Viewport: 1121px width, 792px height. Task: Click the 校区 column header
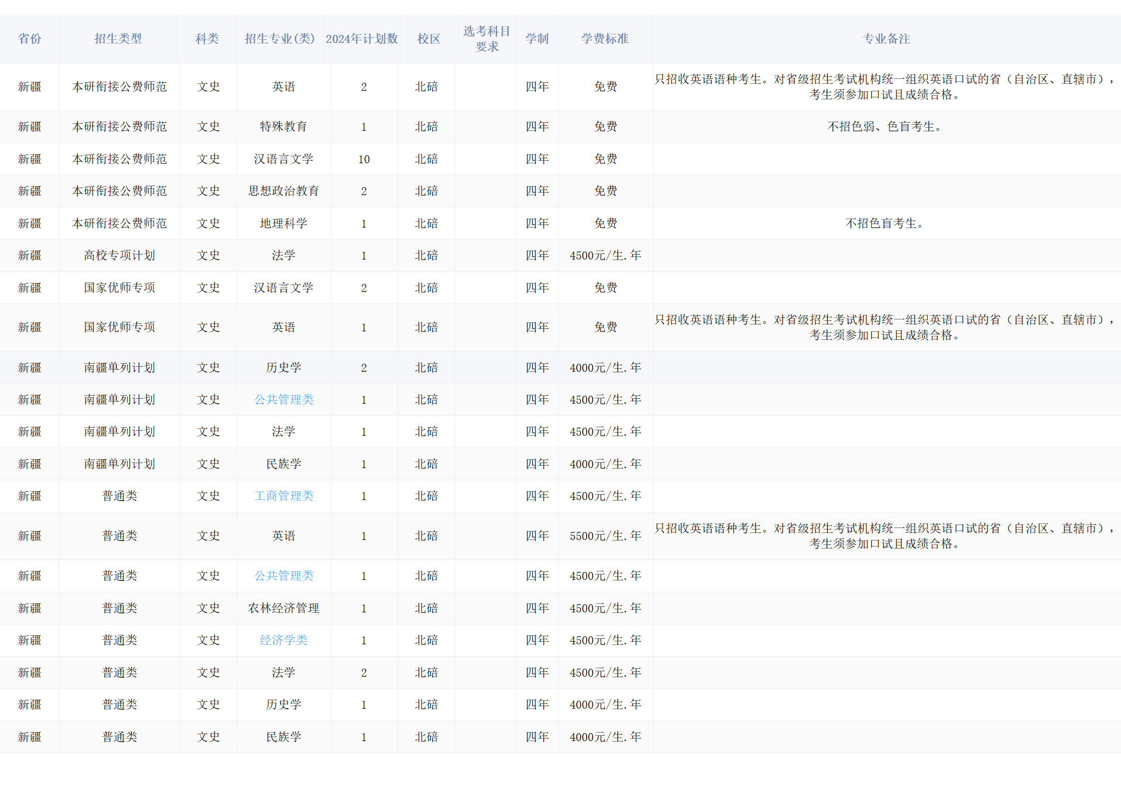point(428,39)
